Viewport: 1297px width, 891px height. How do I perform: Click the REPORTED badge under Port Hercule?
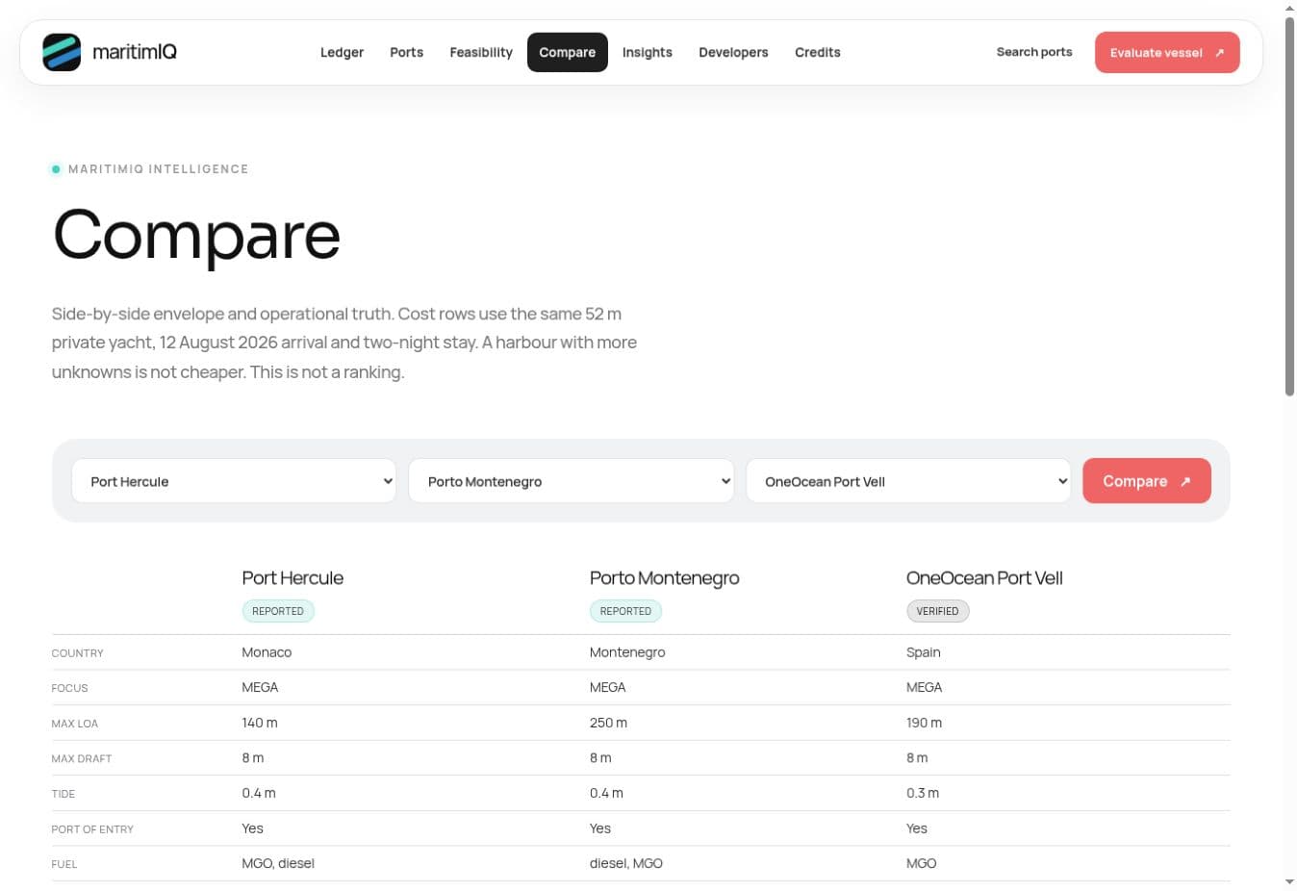tap(278, 611)
